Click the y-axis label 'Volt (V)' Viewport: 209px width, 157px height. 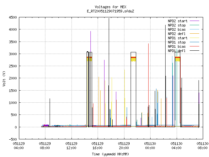point(4,79)
